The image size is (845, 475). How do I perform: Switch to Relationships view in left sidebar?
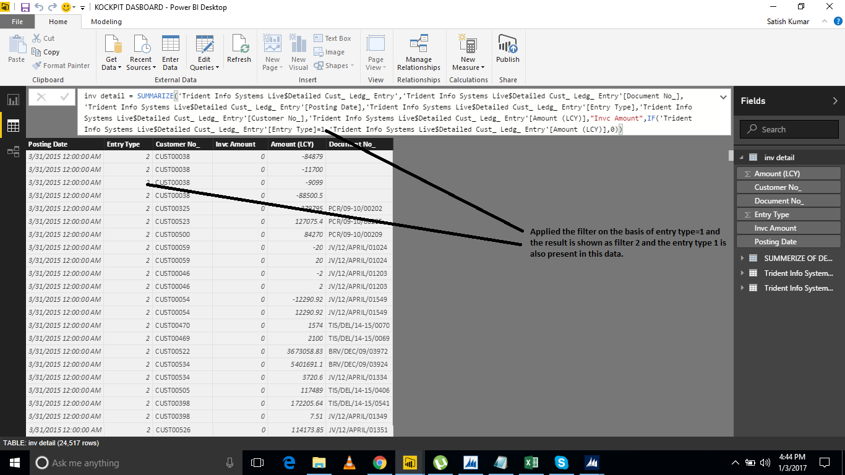13,152
